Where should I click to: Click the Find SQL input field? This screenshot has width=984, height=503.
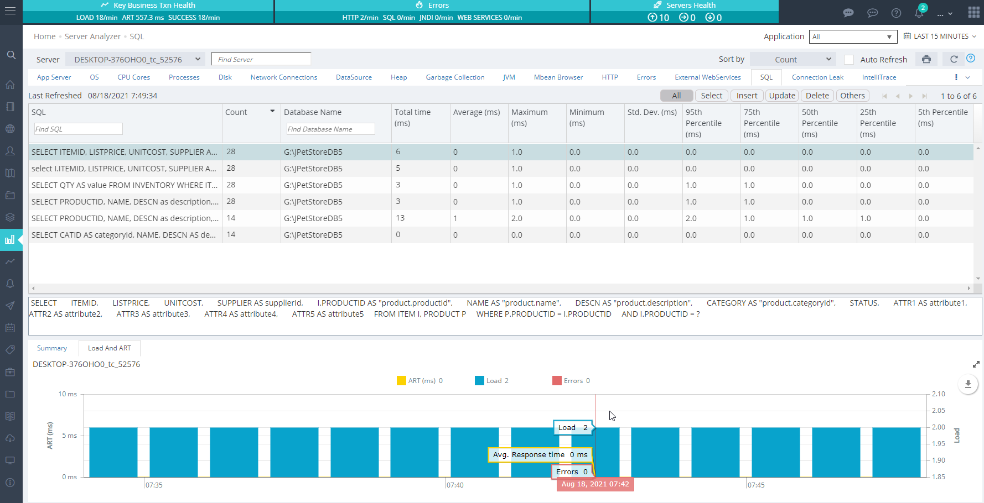point(78,129)
